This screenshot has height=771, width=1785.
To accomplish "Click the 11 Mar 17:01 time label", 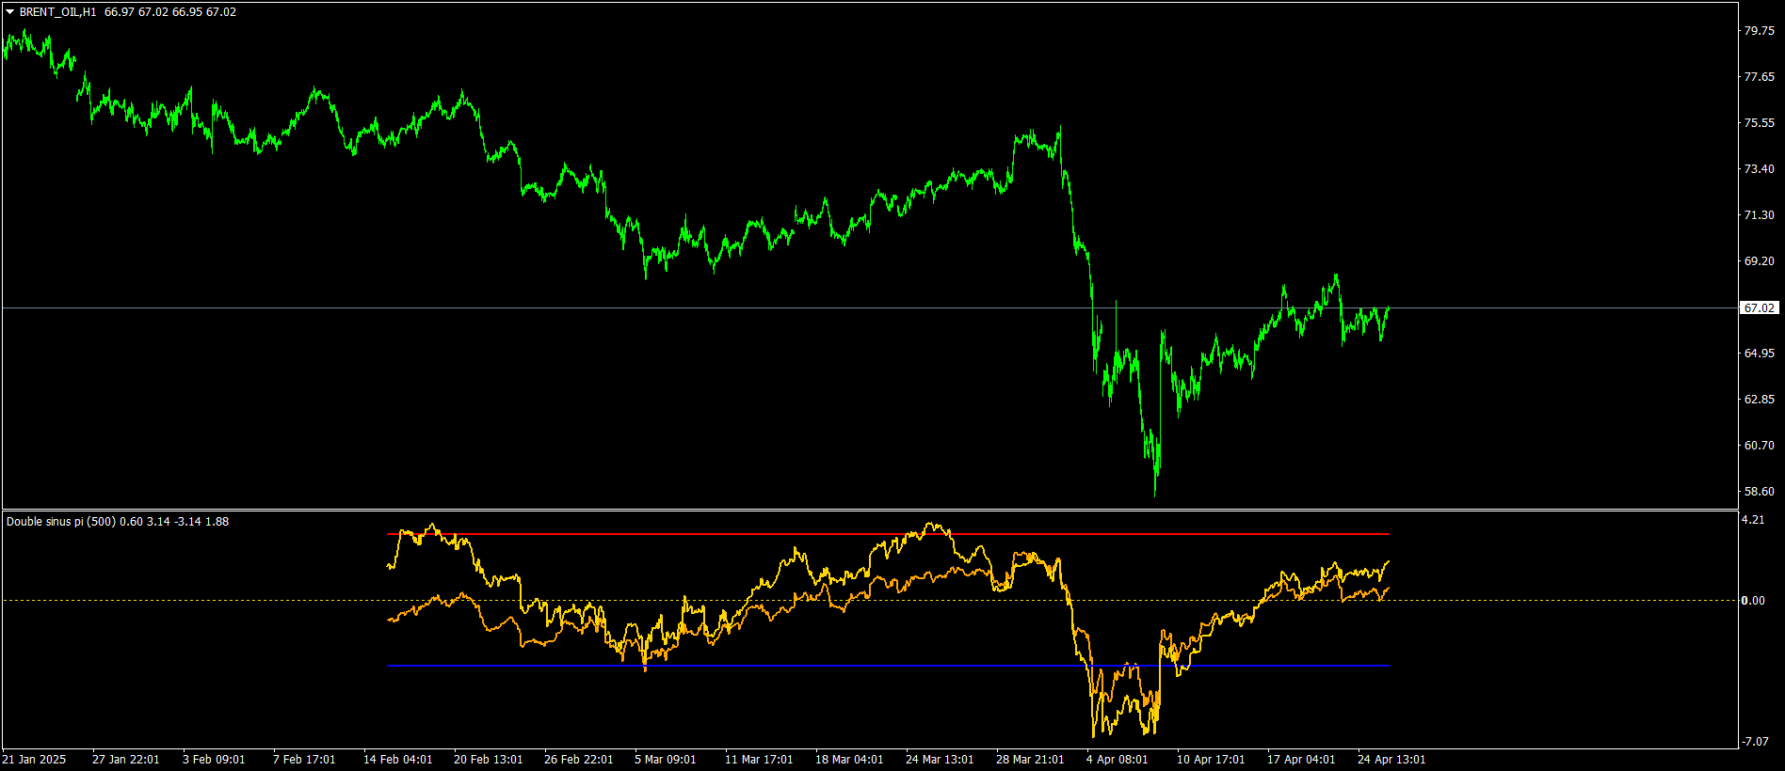I will tap(759, 760).
